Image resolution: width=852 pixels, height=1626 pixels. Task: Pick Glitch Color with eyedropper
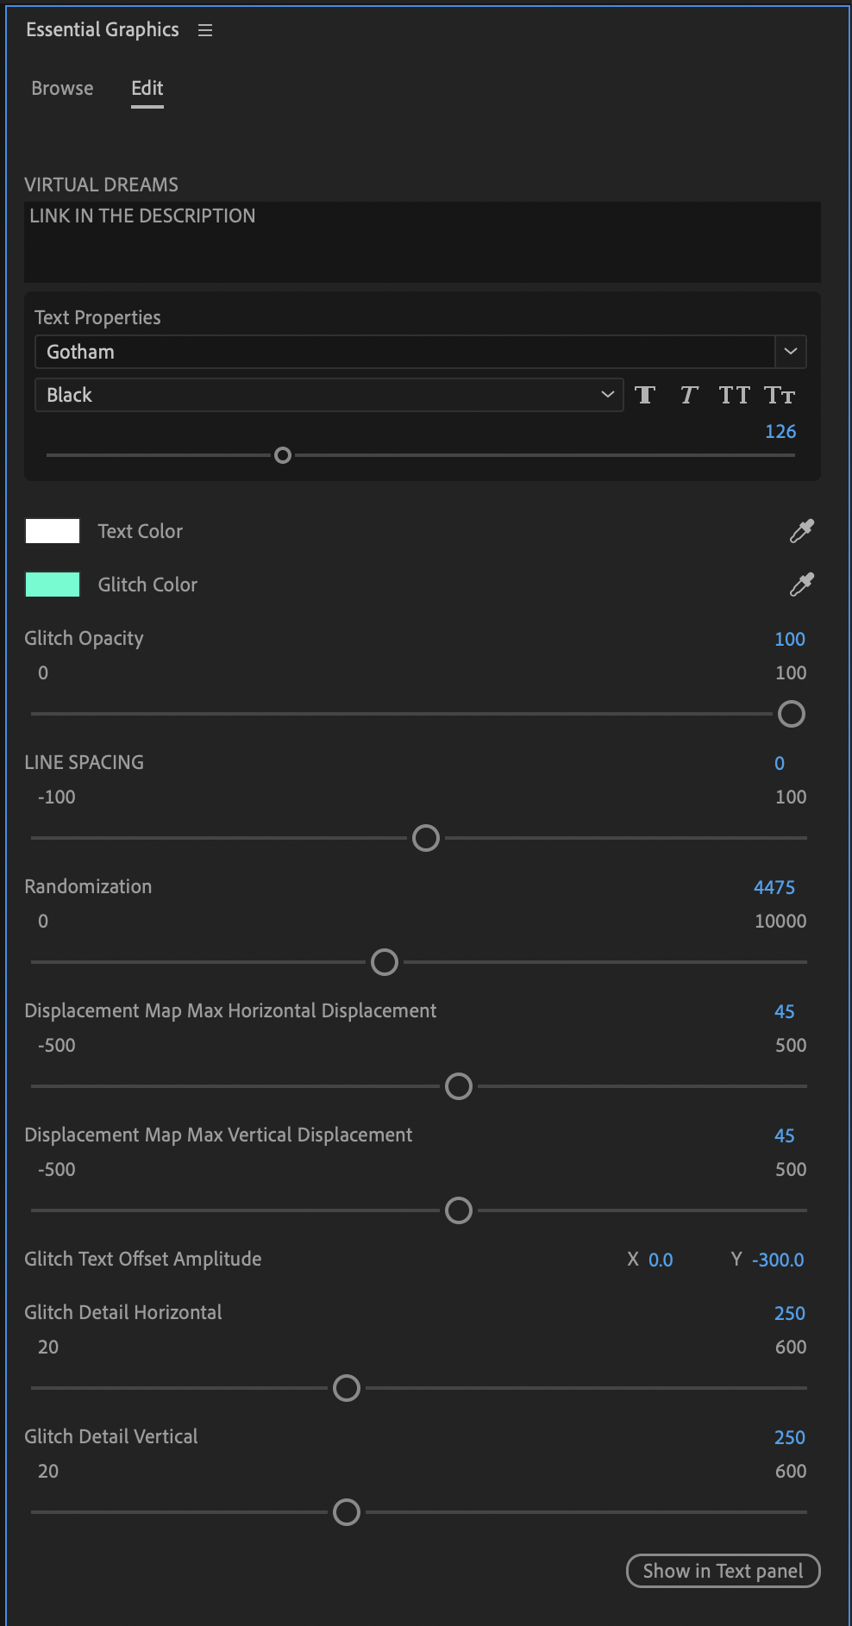801,585
